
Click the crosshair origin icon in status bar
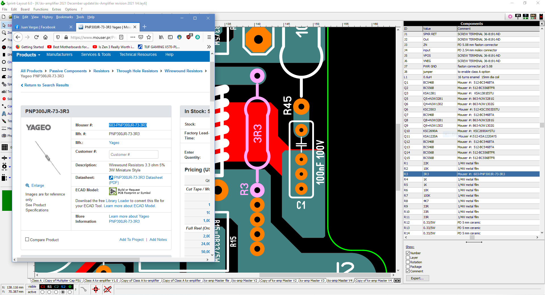point(96,289)
